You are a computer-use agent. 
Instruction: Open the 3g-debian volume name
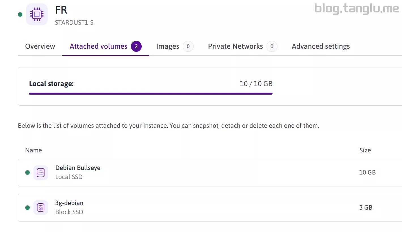click(69, 203)
